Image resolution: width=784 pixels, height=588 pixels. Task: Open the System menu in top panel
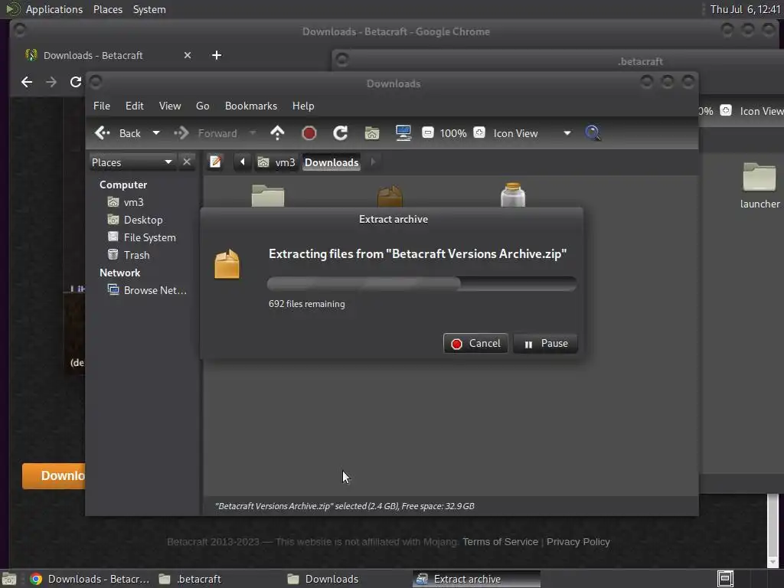tap(149, 9)
